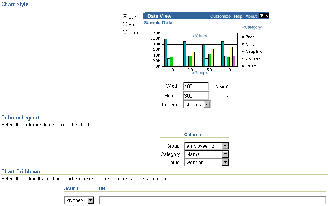Click the Chief legend color swatch
The height and width of the screenshot is (206, 328).
tap(243, 44)
